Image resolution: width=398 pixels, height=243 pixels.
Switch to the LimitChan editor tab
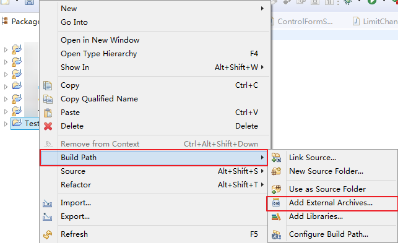375,22
